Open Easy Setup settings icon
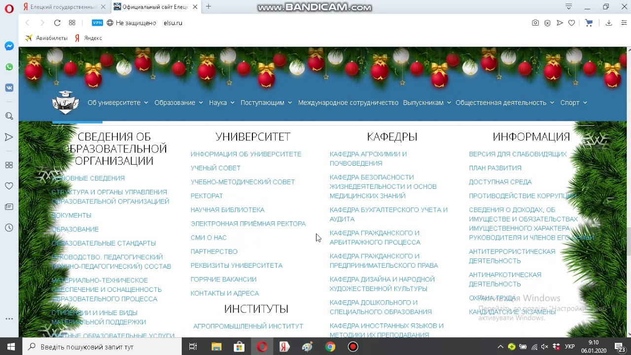631x355 pixels. [x=624, y=23]
